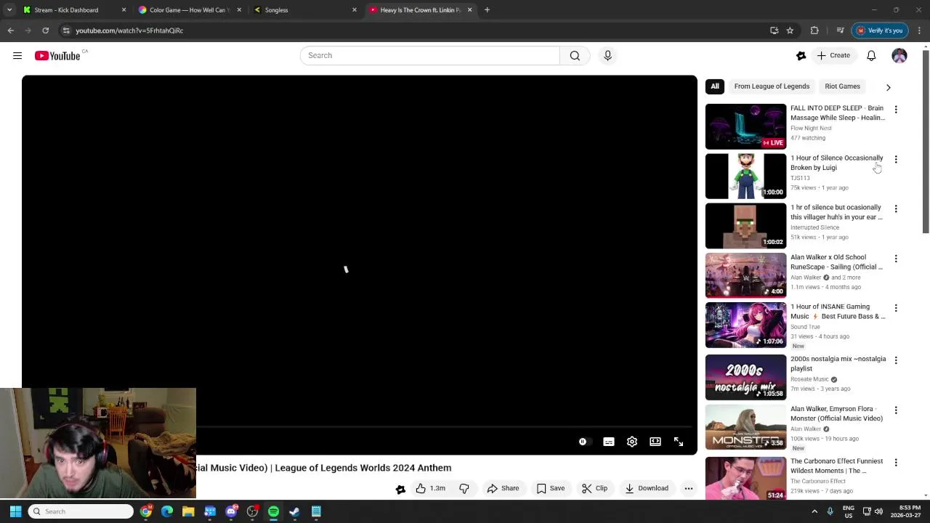Open the Windows Start menu
Image resolution: width=930 pixels, height=523 pixels.
click(15, 511)
